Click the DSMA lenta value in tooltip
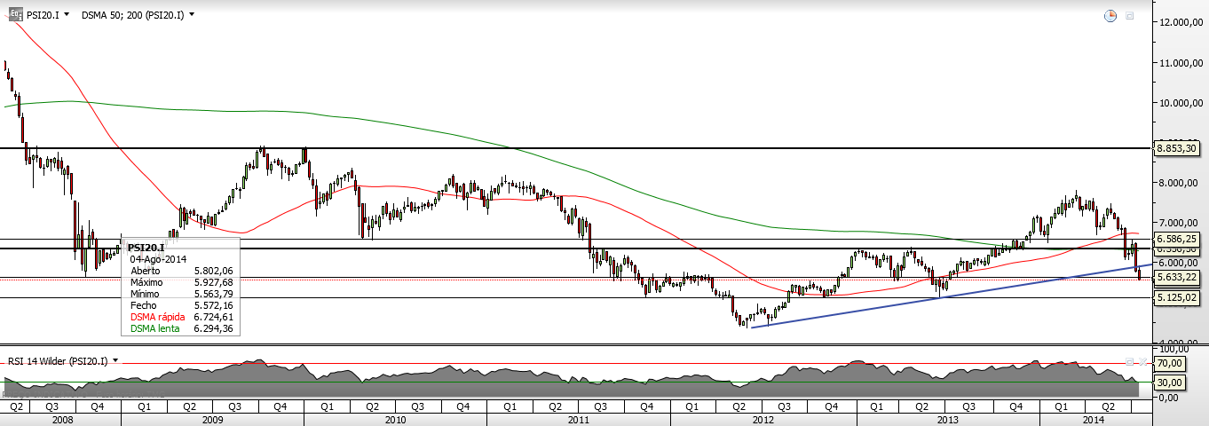The height and width of the screenshot is (426, 1209). click(213, 328)
